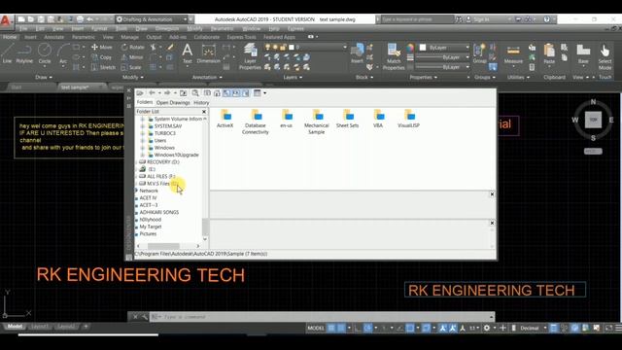Click the Paste icon
622x350 pixels.
click(549, 53)
